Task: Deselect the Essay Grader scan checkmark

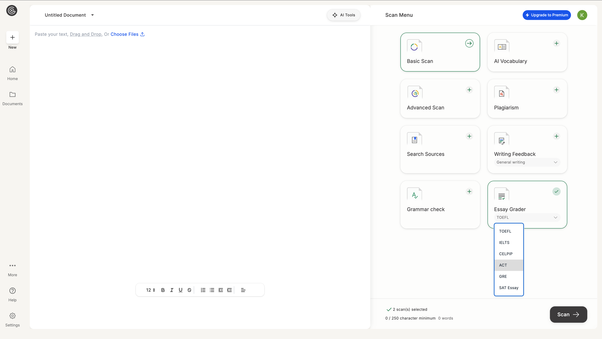Action: [556, 191]
